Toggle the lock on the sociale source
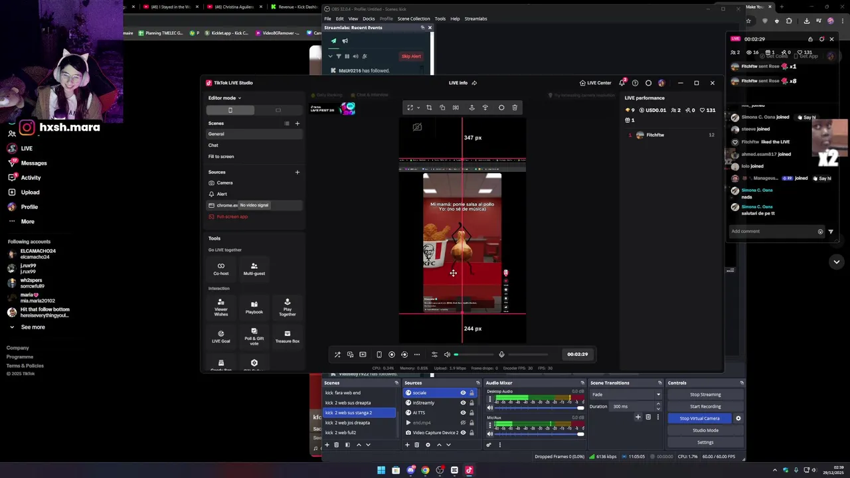Image resolution: width=850 pixels, height=478 pixels. [x=471, y=393]
